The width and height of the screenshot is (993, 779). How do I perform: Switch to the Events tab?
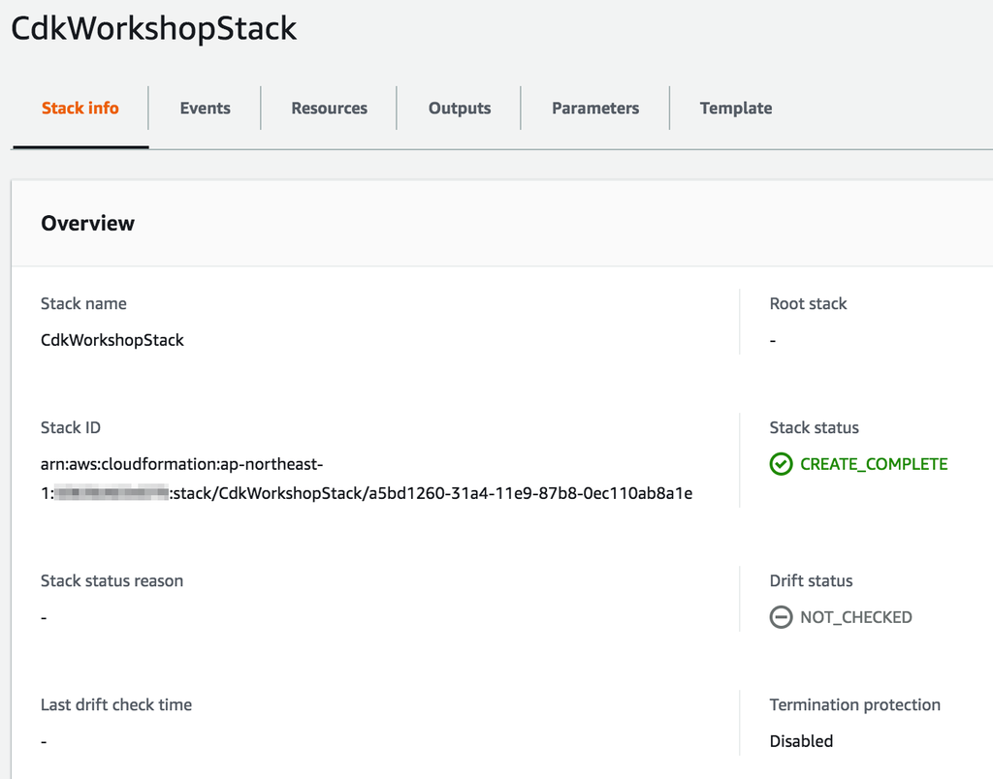click(206, 109)
